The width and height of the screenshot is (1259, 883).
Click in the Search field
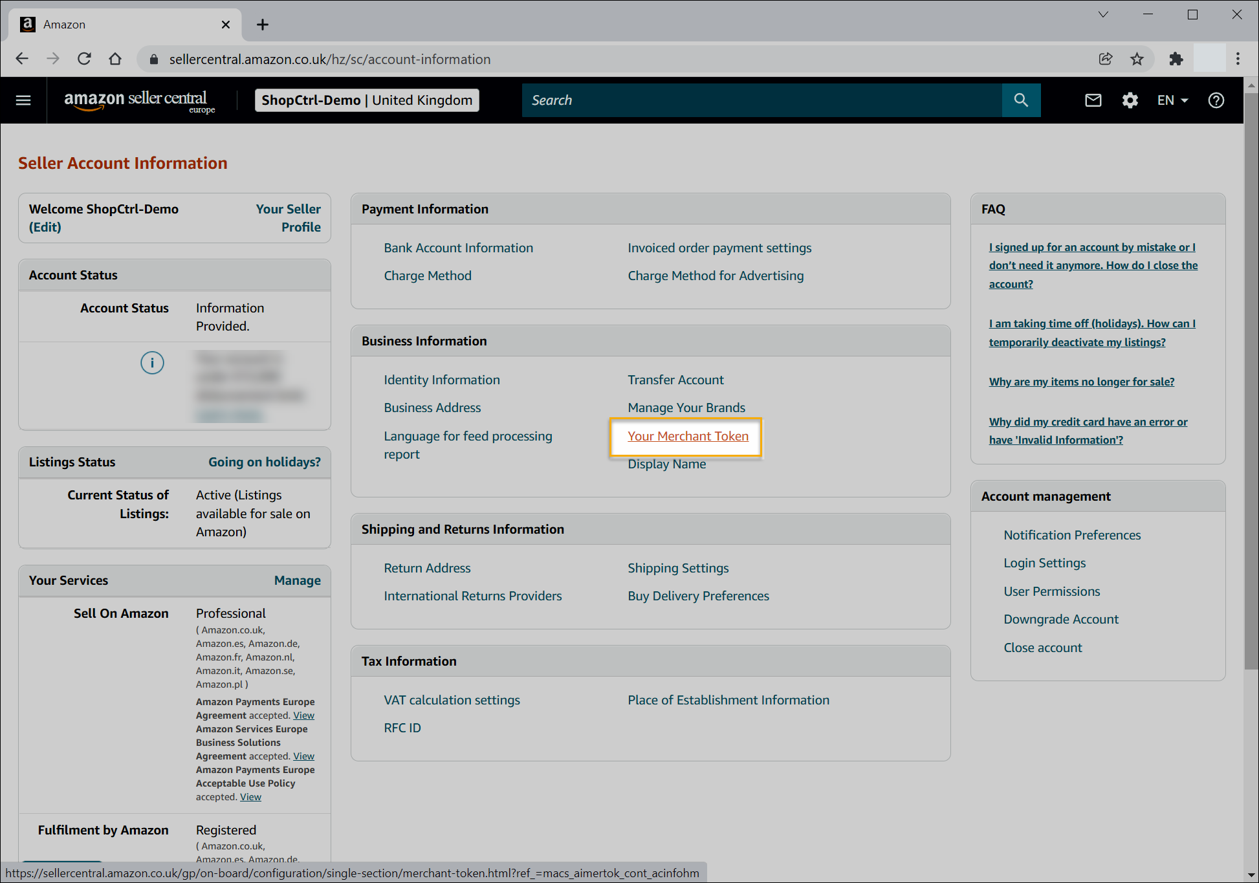tap(762, 100)
